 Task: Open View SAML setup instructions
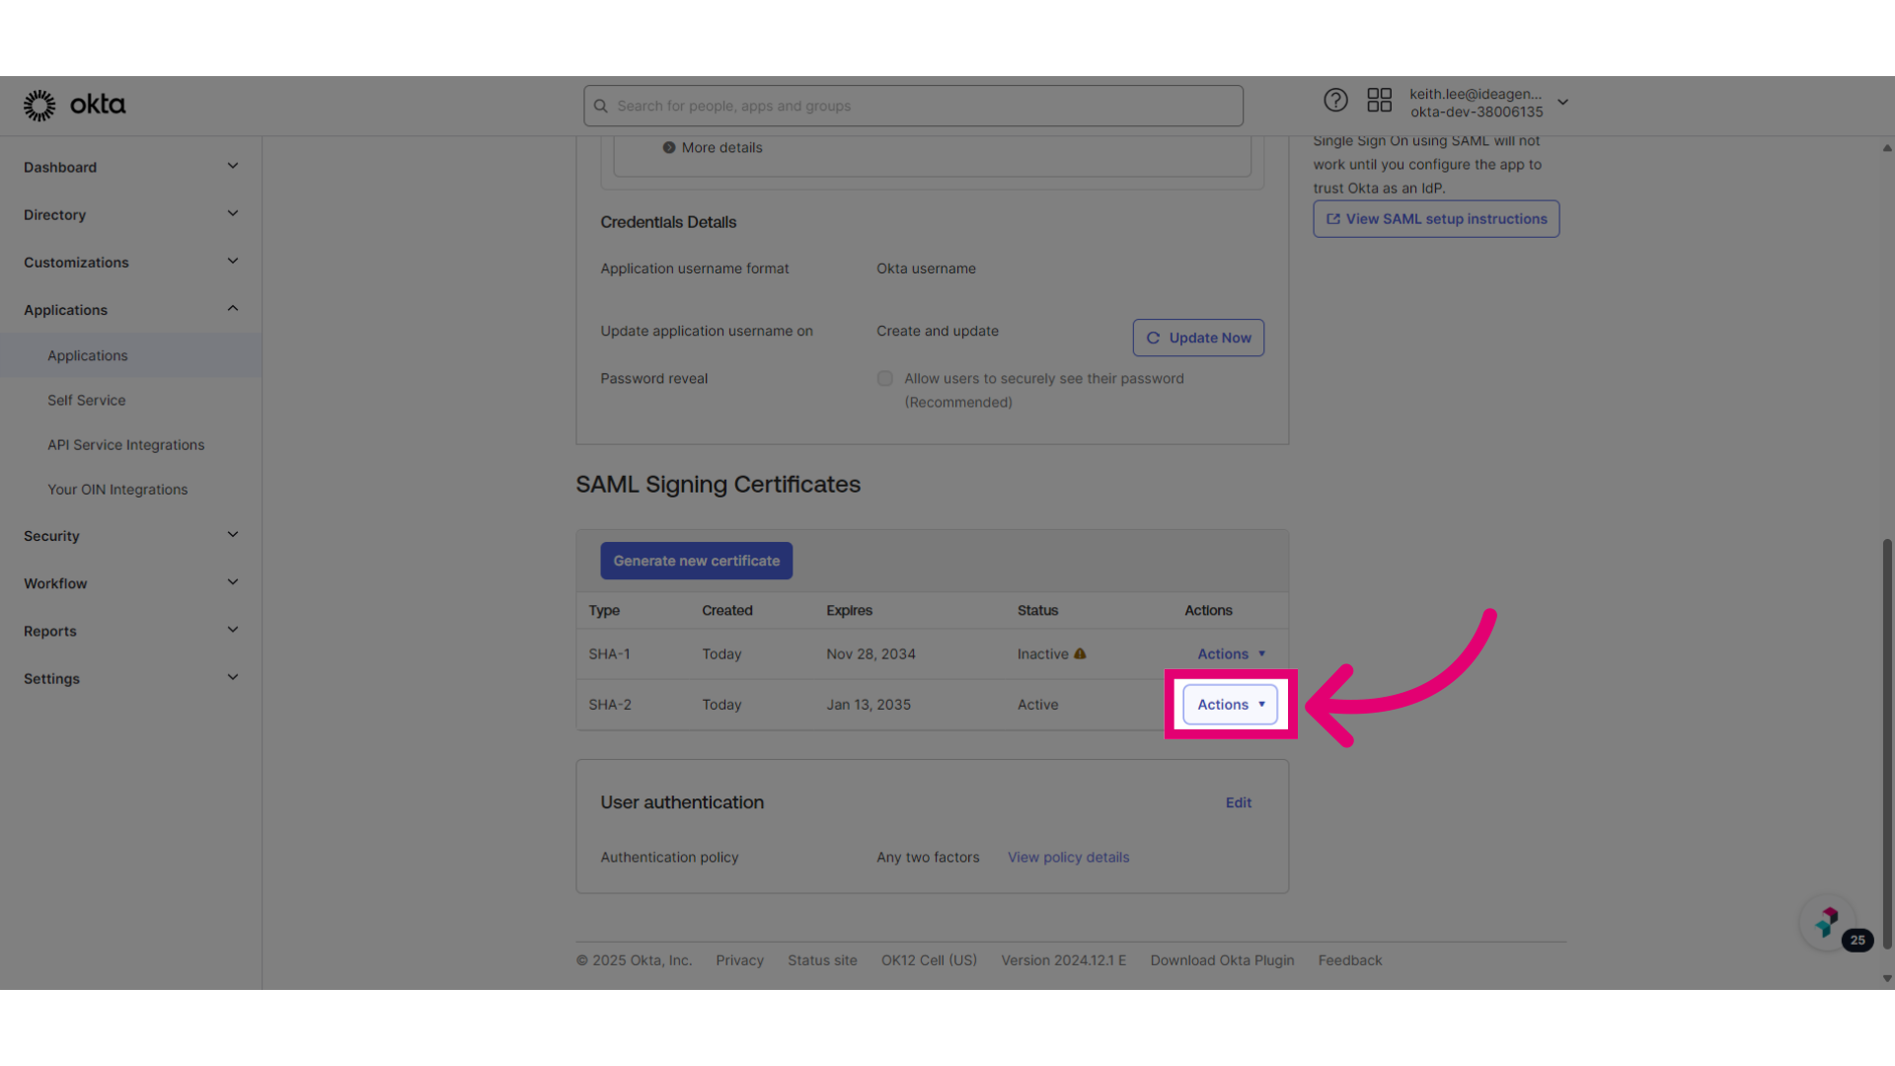pos(1436,219)
